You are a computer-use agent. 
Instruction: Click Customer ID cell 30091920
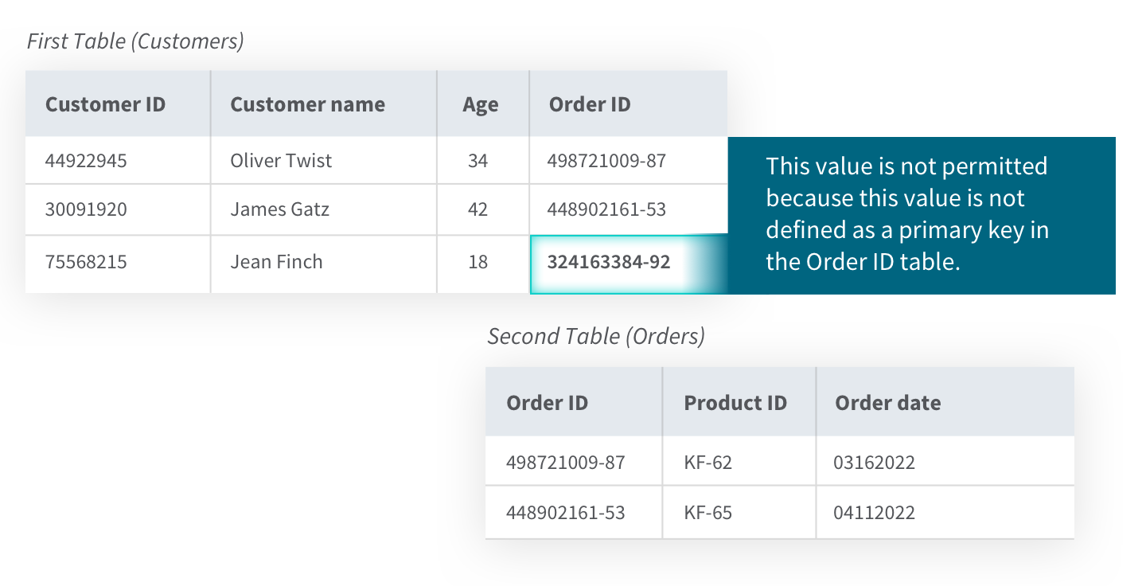[118, 210]
